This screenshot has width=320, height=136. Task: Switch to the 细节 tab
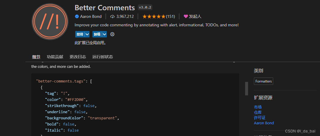[36, 57]
